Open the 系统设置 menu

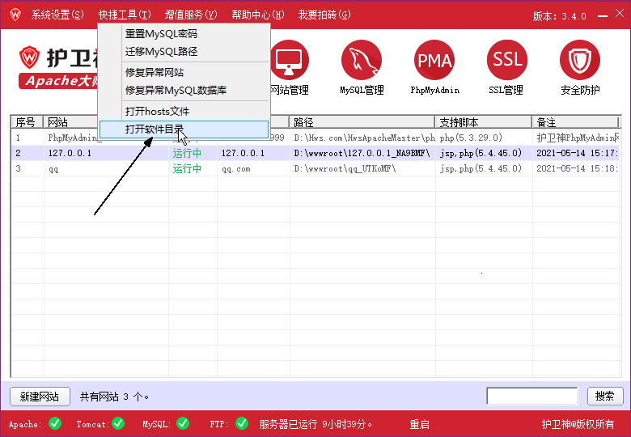click(57, 15)
